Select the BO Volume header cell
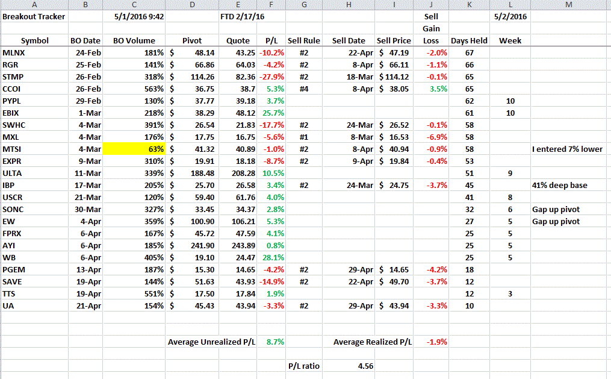 (x=134, y=41)
